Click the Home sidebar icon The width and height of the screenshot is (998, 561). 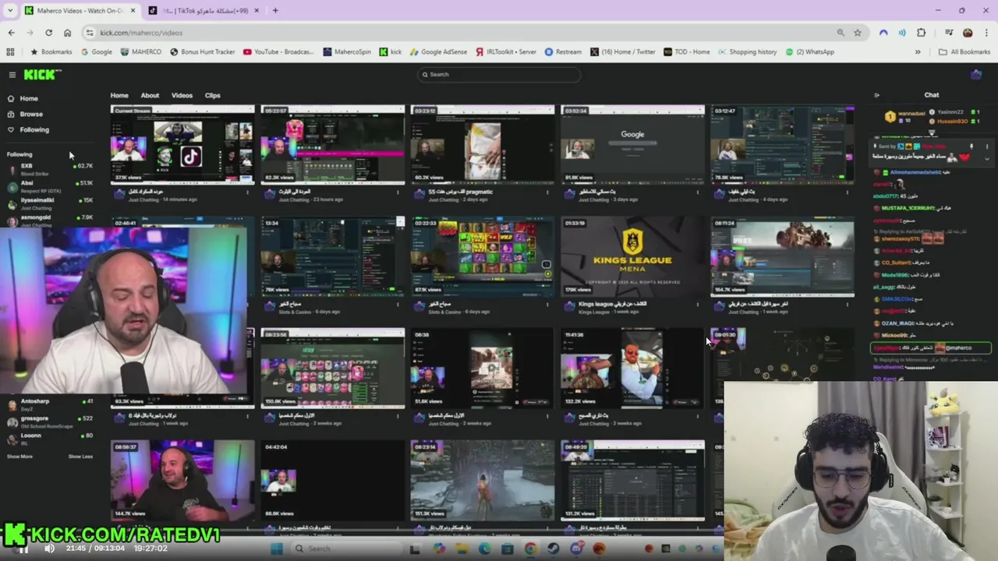(10, 99)
